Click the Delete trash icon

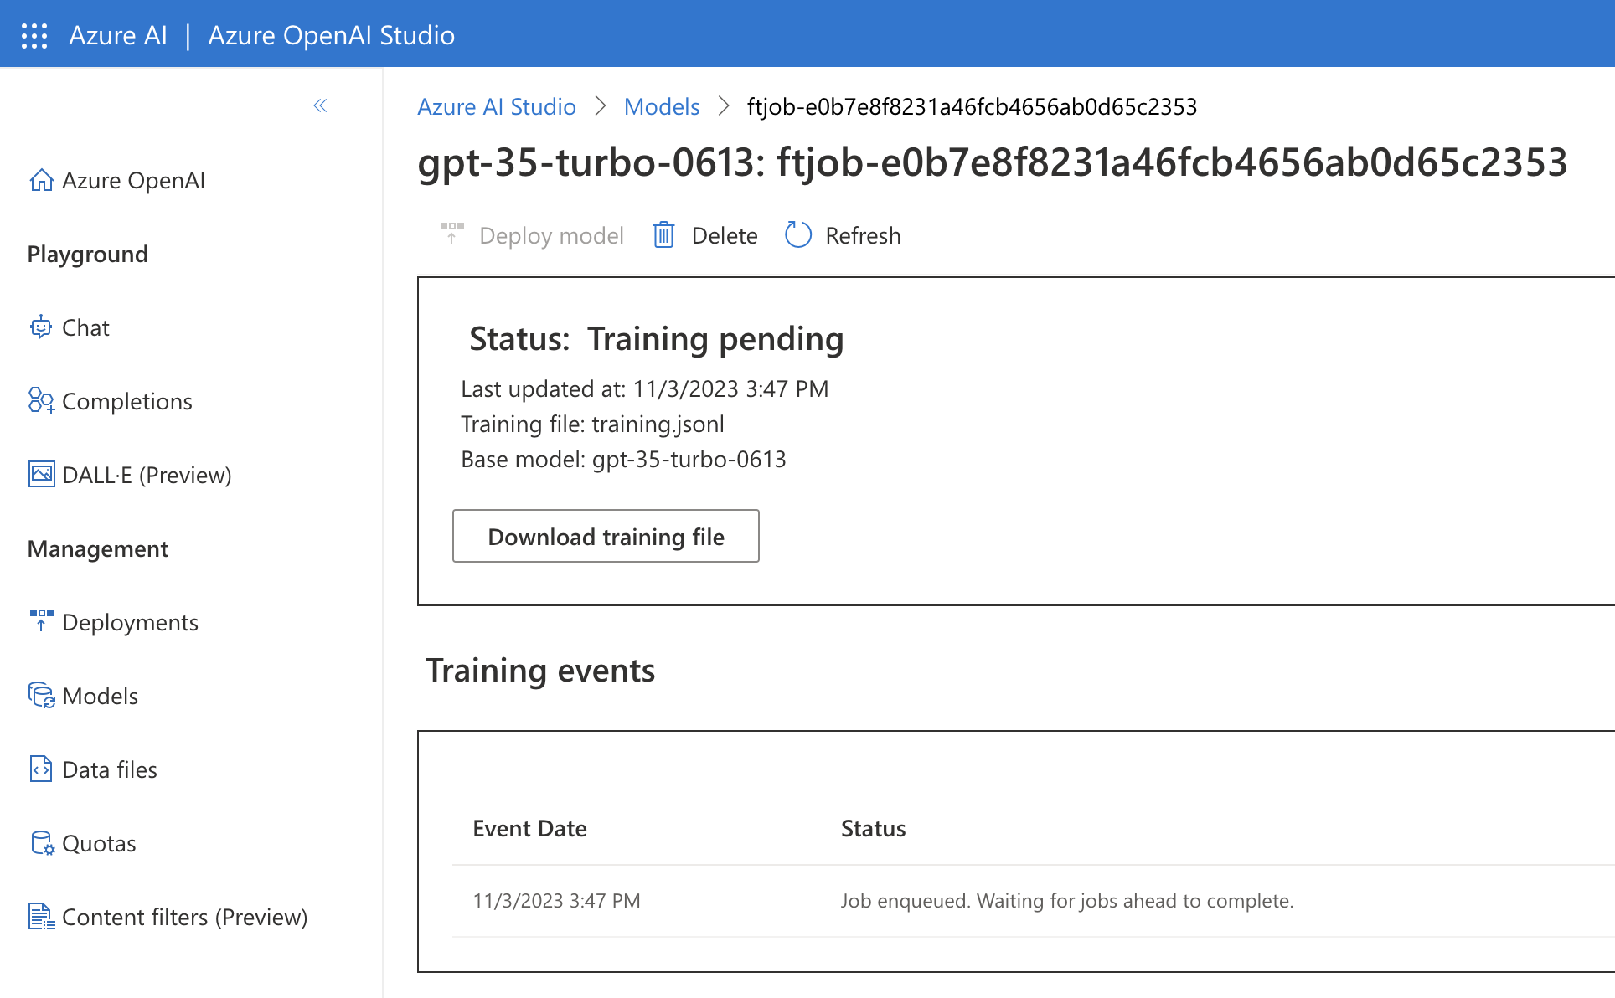pyautogui.click(x=663, y=235)
